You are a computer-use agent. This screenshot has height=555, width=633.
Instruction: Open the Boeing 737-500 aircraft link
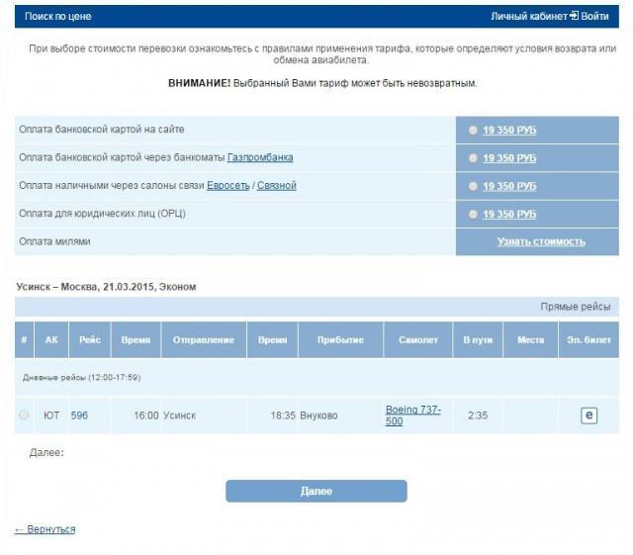[413, 416]
